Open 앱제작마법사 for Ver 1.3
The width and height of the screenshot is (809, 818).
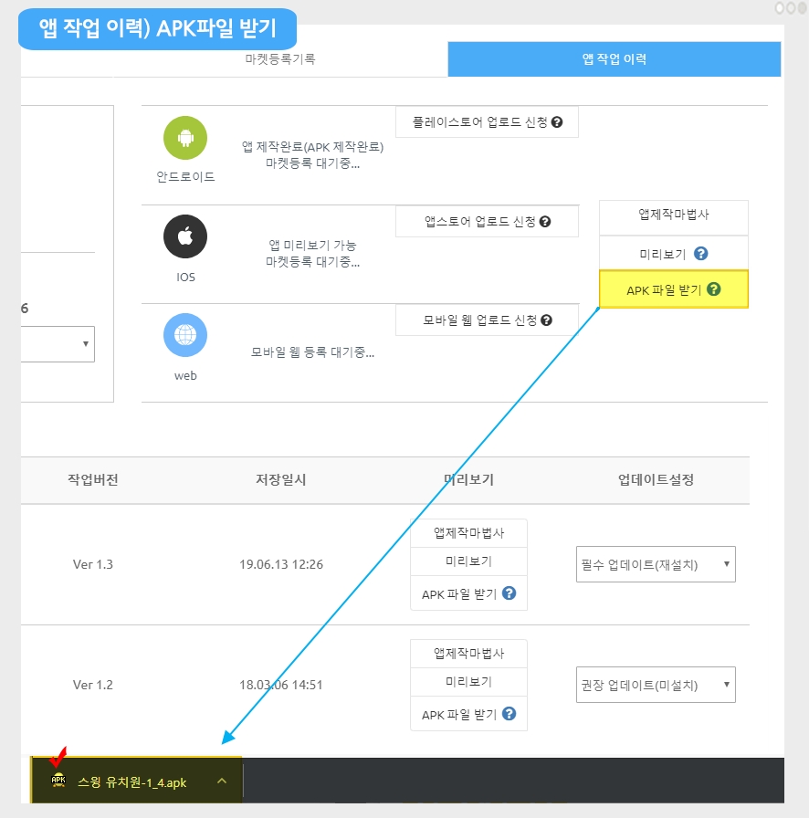[x=468, y=533]
